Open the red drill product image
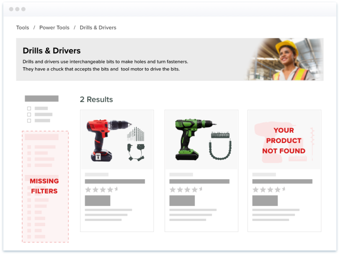This screenshot has height=255, width=340. click(x=117, y=140)
